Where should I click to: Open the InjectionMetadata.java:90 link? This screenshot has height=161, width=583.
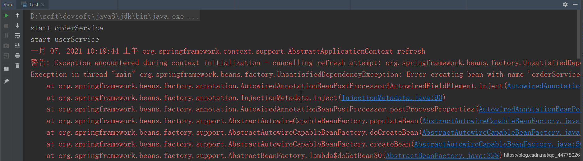[x=392, y=98]
